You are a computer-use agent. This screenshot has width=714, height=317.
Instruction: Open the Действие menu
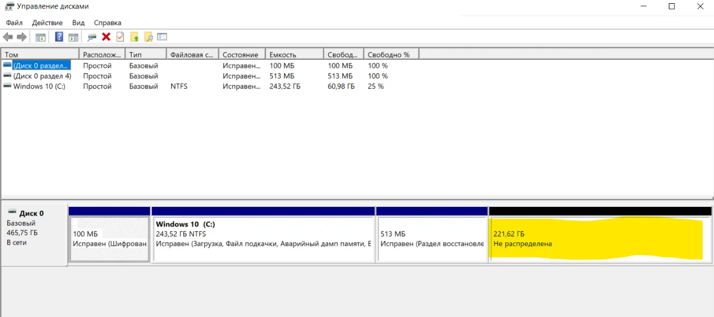pos(47,23)
